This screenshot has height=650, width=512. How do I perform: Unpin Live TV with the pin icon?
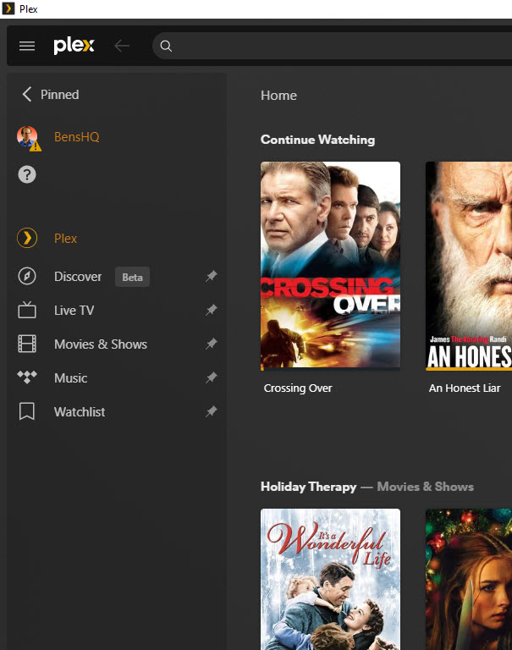212,310
